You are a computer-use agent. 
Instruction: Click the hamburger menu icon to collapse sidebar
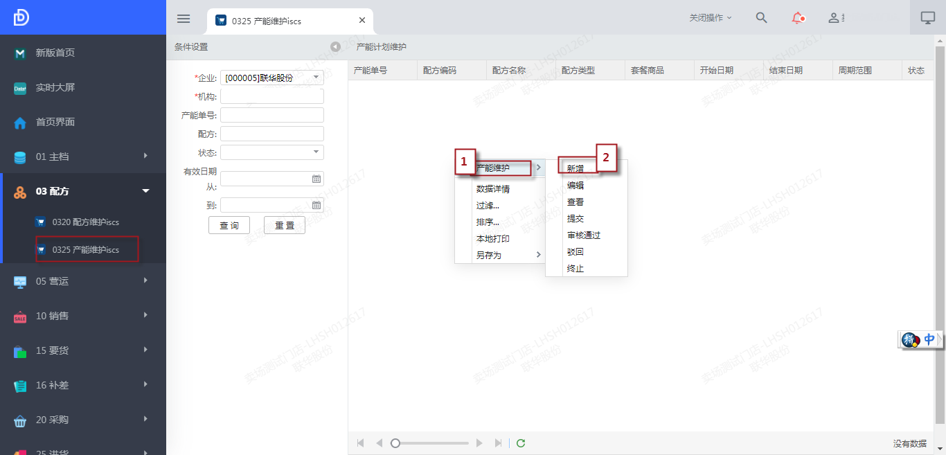[x=184, y=19]
